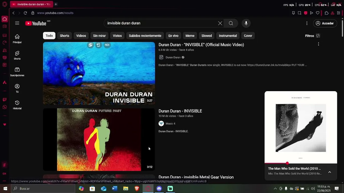344x193 pixels.
Task: Bookmark page with the heart icon
Action: (318, 13)
